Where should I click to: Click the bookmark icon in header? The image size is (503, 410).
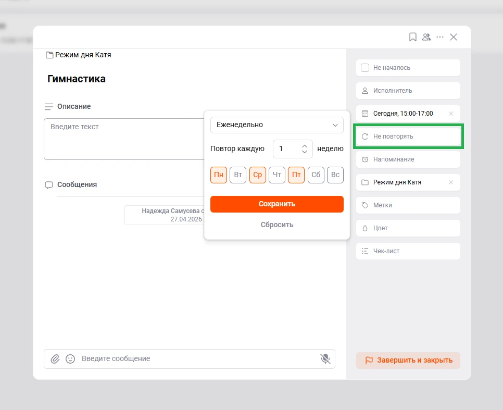[412, 37]
